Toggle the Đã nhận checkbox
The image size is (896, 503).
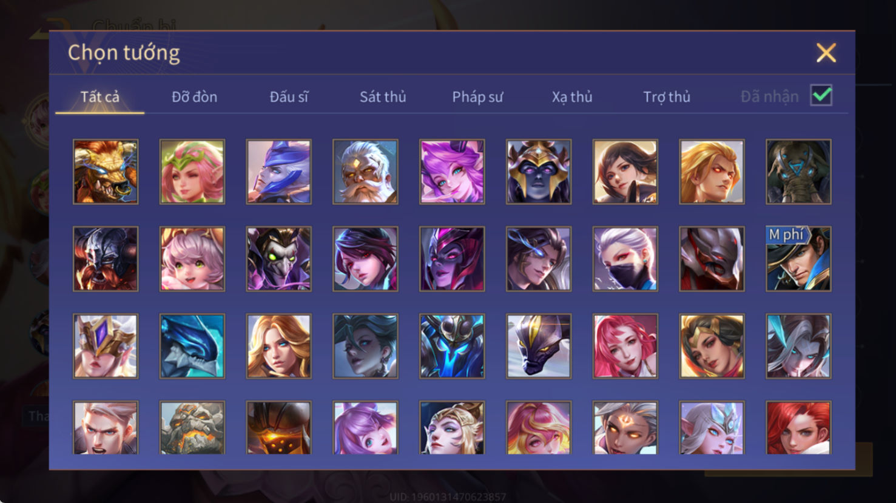tap(821, 96)
